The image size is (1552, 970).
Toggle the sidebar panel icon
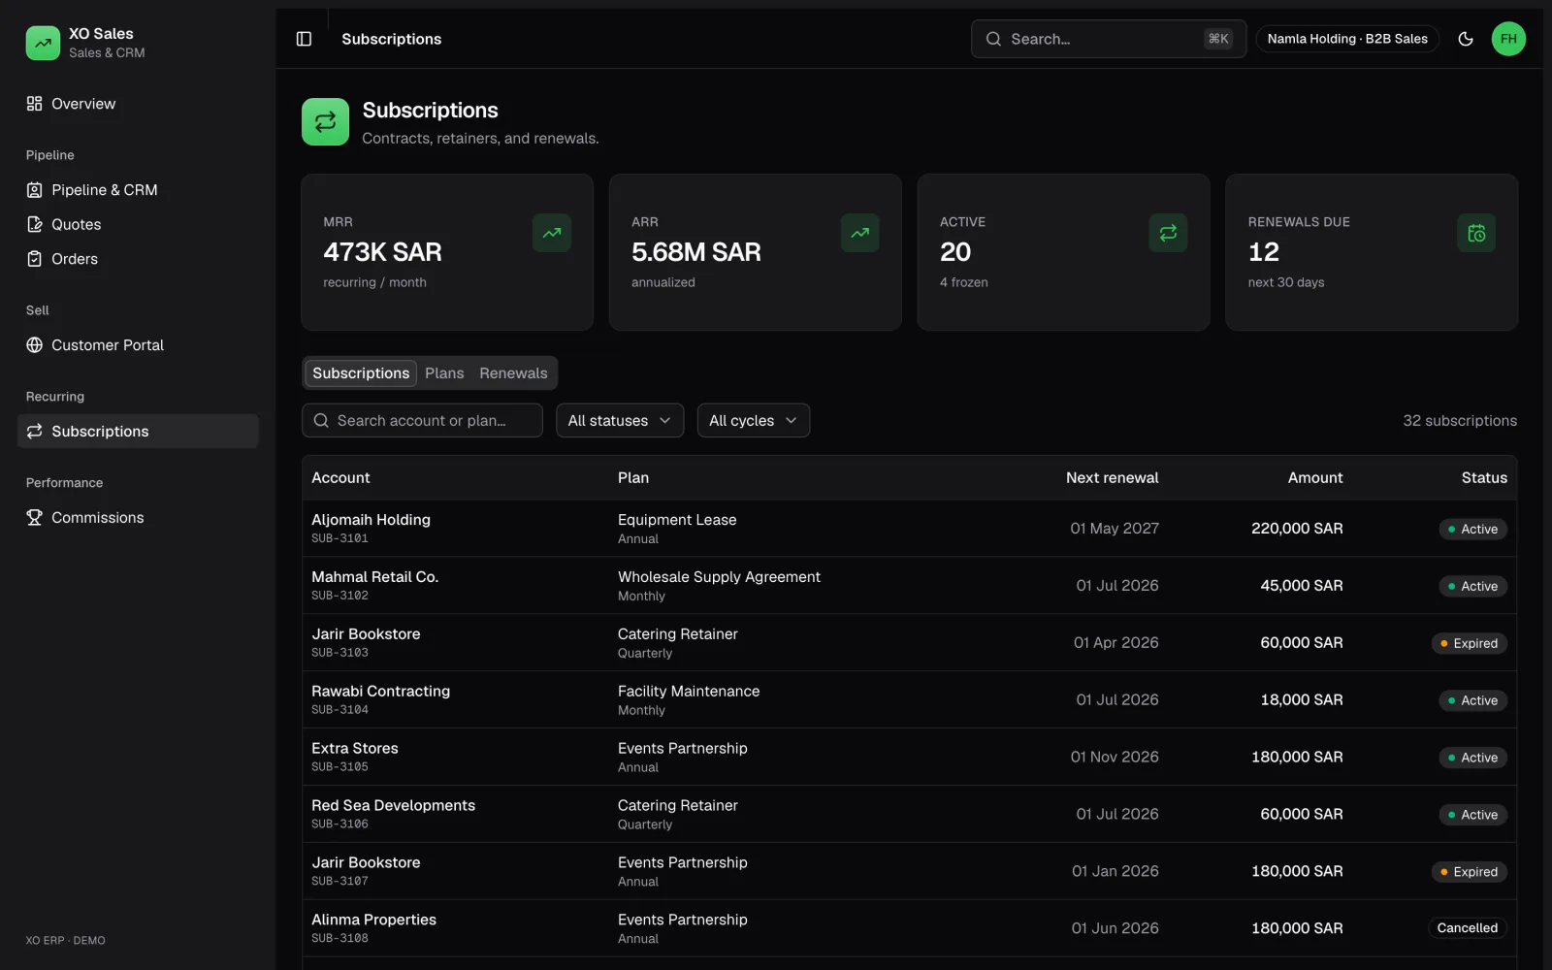(x=304, y=39)
